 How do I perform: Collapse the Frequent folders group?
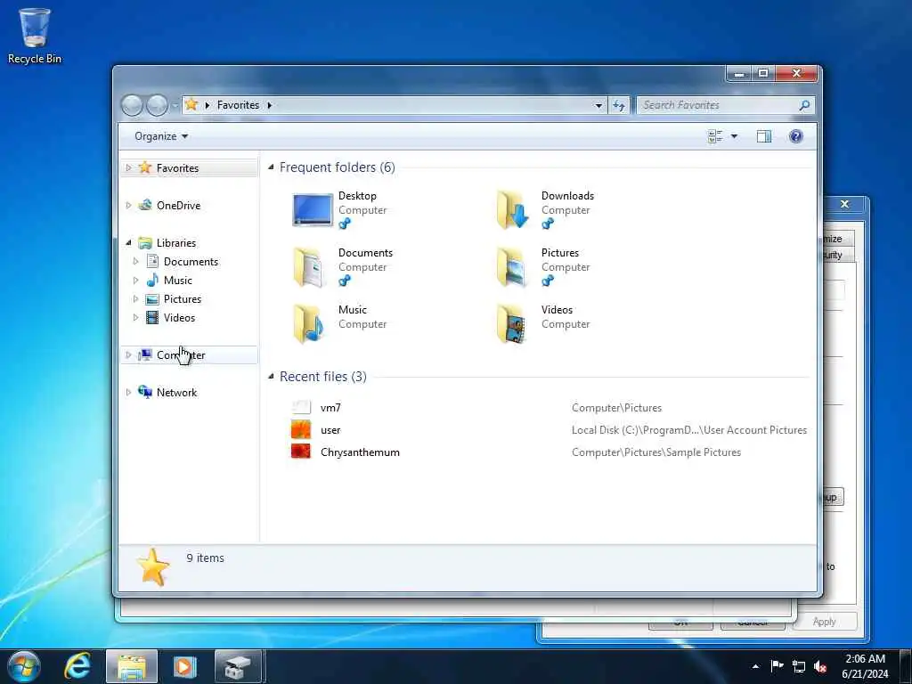click(x=271, y=167)
